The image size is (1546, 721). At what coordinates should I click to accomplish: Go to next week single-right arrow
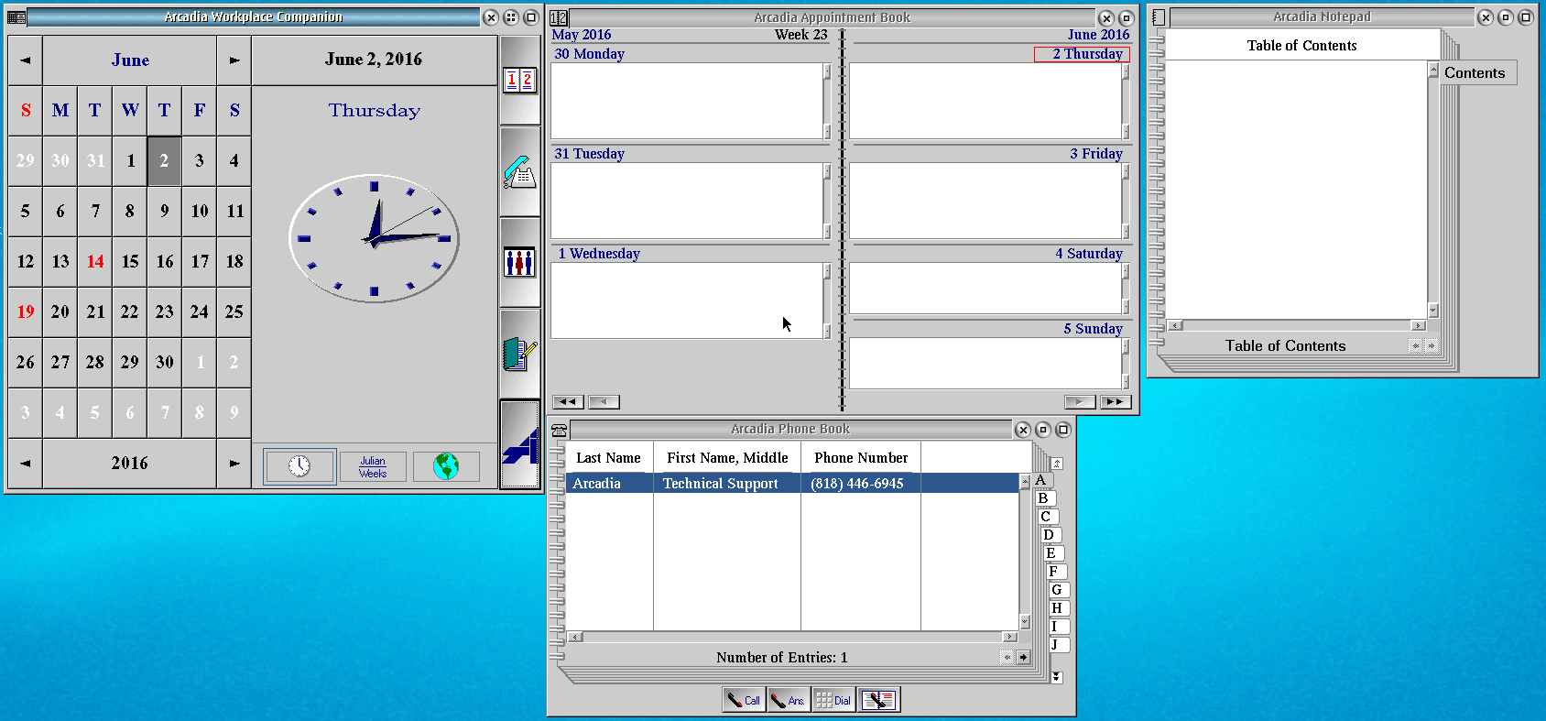click(x=1080, y=401)
